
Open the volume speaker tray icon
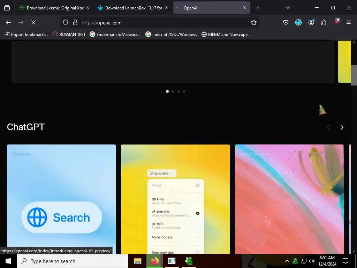point(312,261)
